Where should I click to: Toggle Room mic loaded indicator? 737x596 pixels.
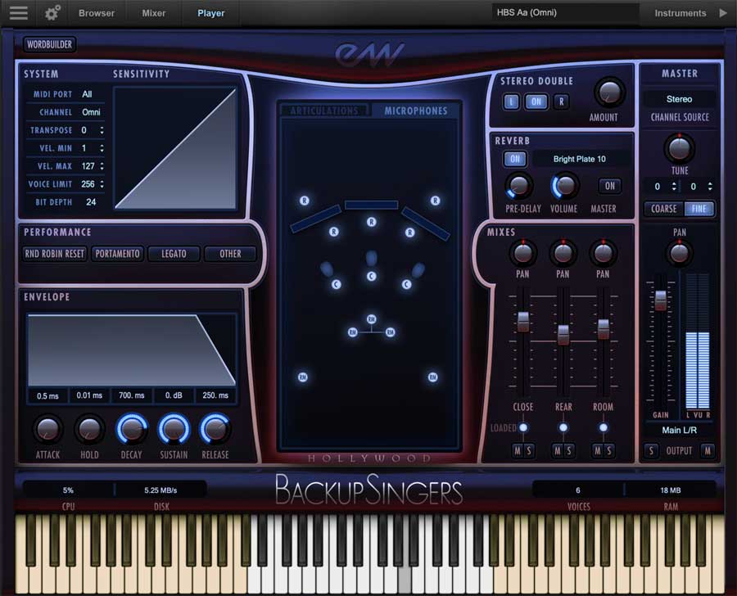click(603, 427)
